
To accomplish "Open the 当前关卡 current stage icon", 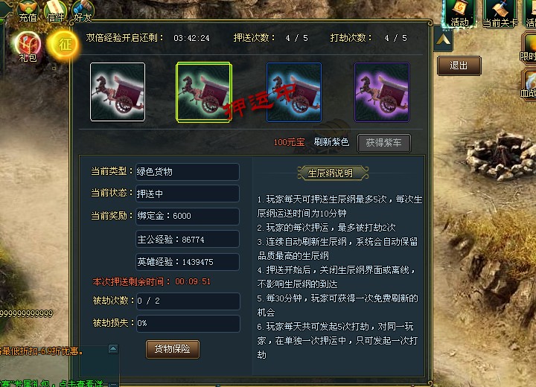I will (x=500, y=13).
